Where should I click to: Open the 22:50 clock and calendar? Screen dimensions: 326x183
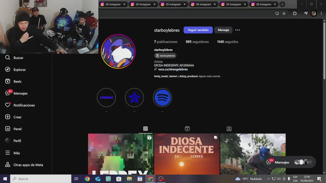coord(307,179)
